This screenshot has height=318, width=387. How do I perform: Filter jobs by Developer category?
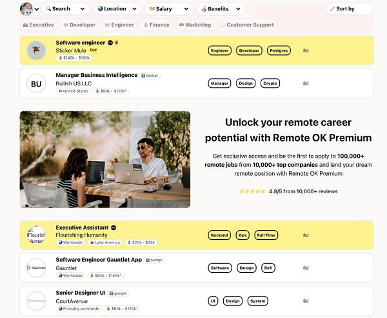tap(79, 25)
